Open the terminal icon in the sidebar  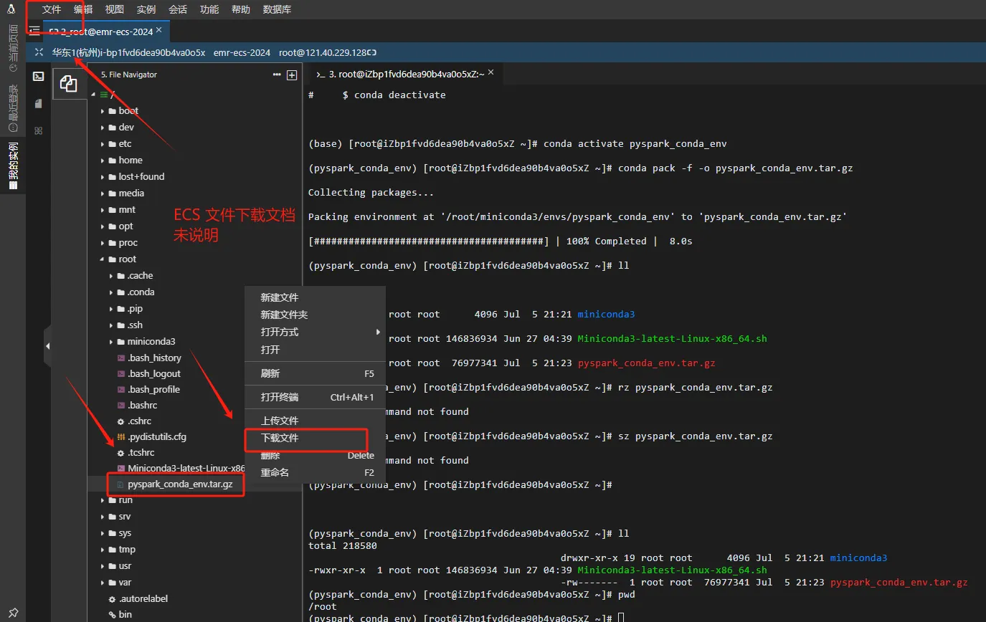(39, 76)
